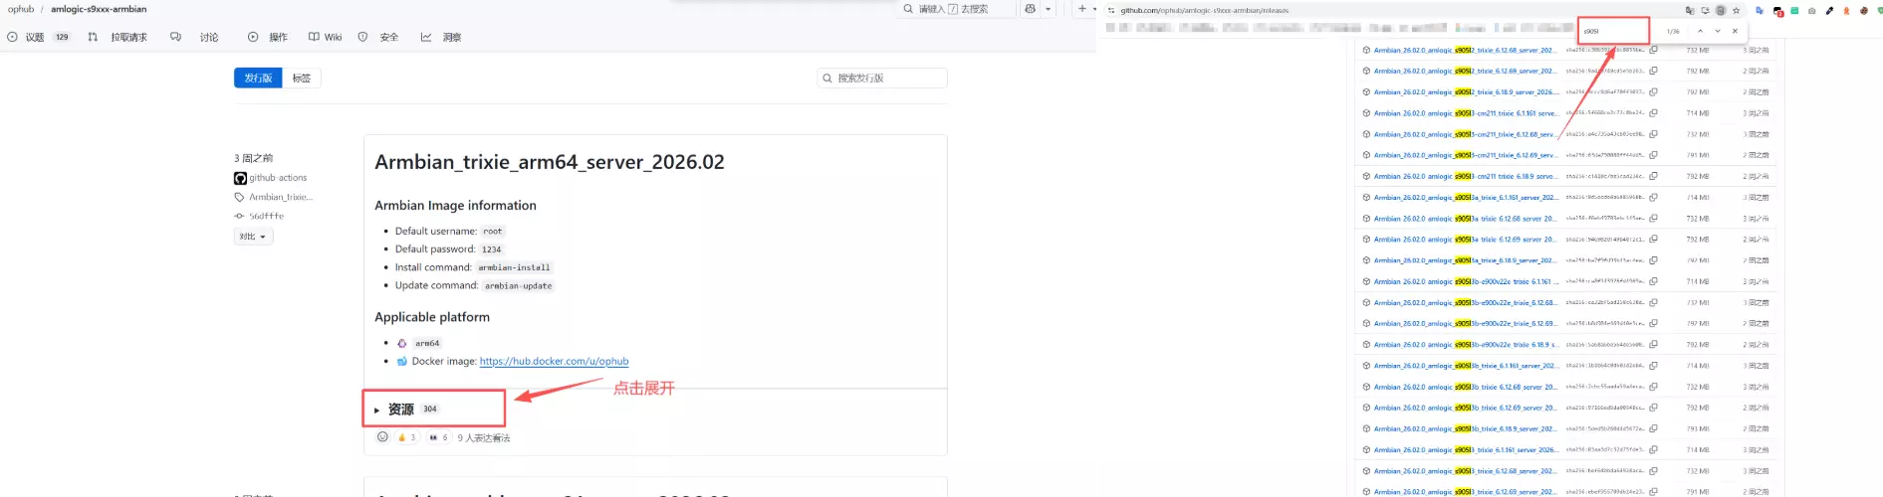1883x497 pixels.
Task: Click the browser find-bar input containing s905l
Action: 1613,31
